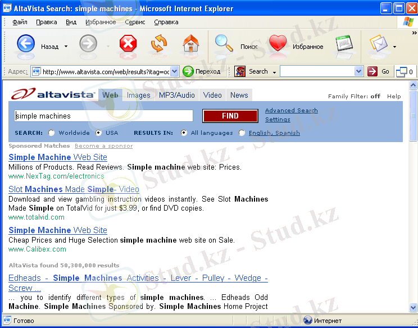Click the IE icon in title bar
This screenshot has height=328, width=418.
[x=7, y=8]
